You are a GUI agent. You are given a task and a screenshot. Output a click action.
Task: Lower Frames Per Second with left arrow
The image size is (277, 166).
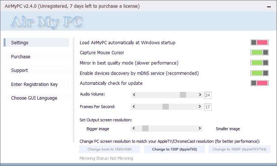(x=134, y=107)
